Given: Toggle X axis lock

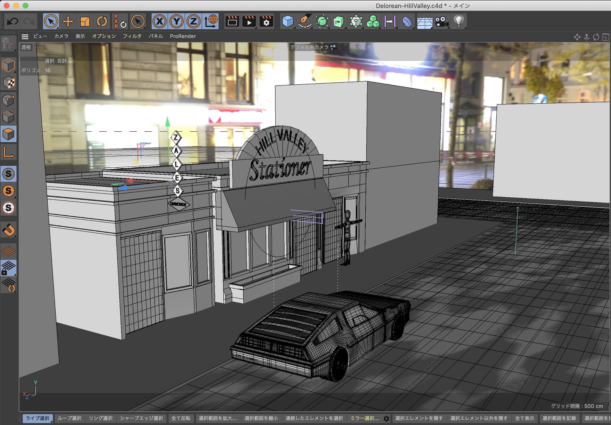Looking at the screenshot, I should (x=159, y=21).
